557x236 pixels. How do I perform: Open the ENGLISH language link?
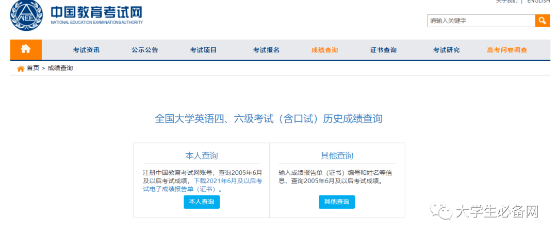(538, 2)
